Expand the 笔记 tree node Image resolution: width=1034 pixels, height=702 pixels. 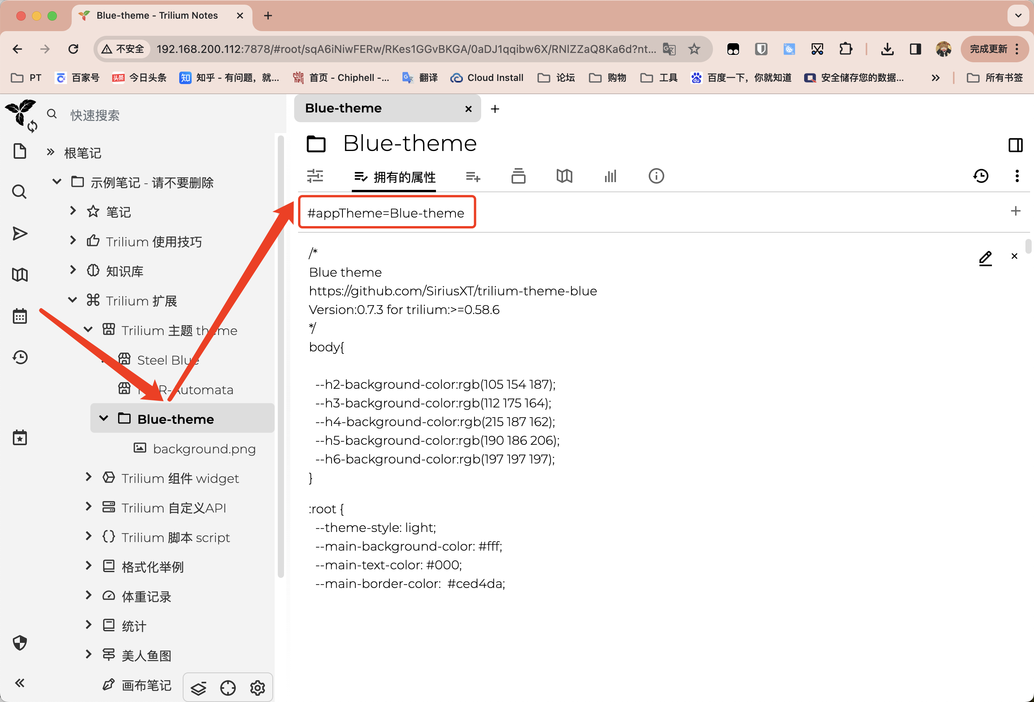click(x=73, y=210)
